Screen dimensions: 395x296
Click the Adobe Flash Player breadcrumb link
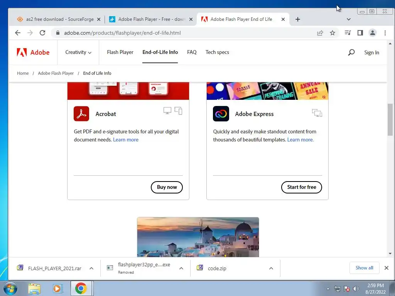tap(56, 73)
